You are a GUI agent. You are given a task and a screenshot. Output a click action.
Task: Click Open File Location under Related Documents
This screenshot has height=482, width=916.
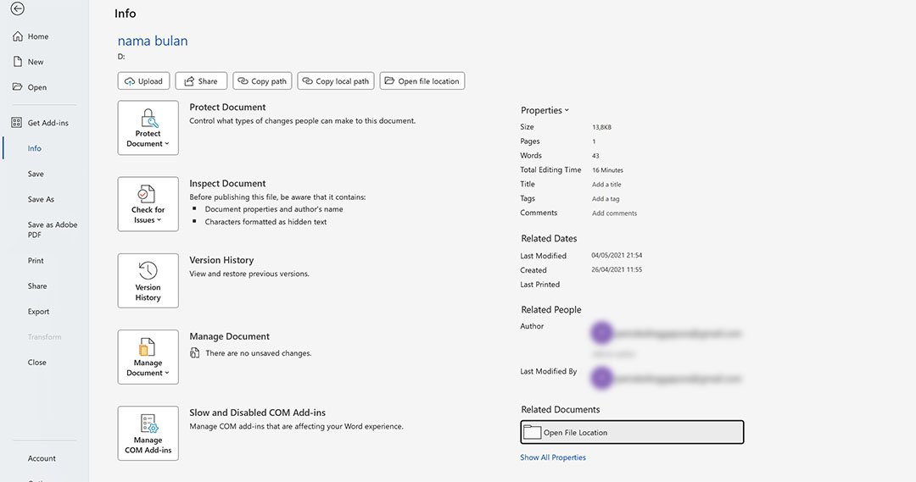631,432
